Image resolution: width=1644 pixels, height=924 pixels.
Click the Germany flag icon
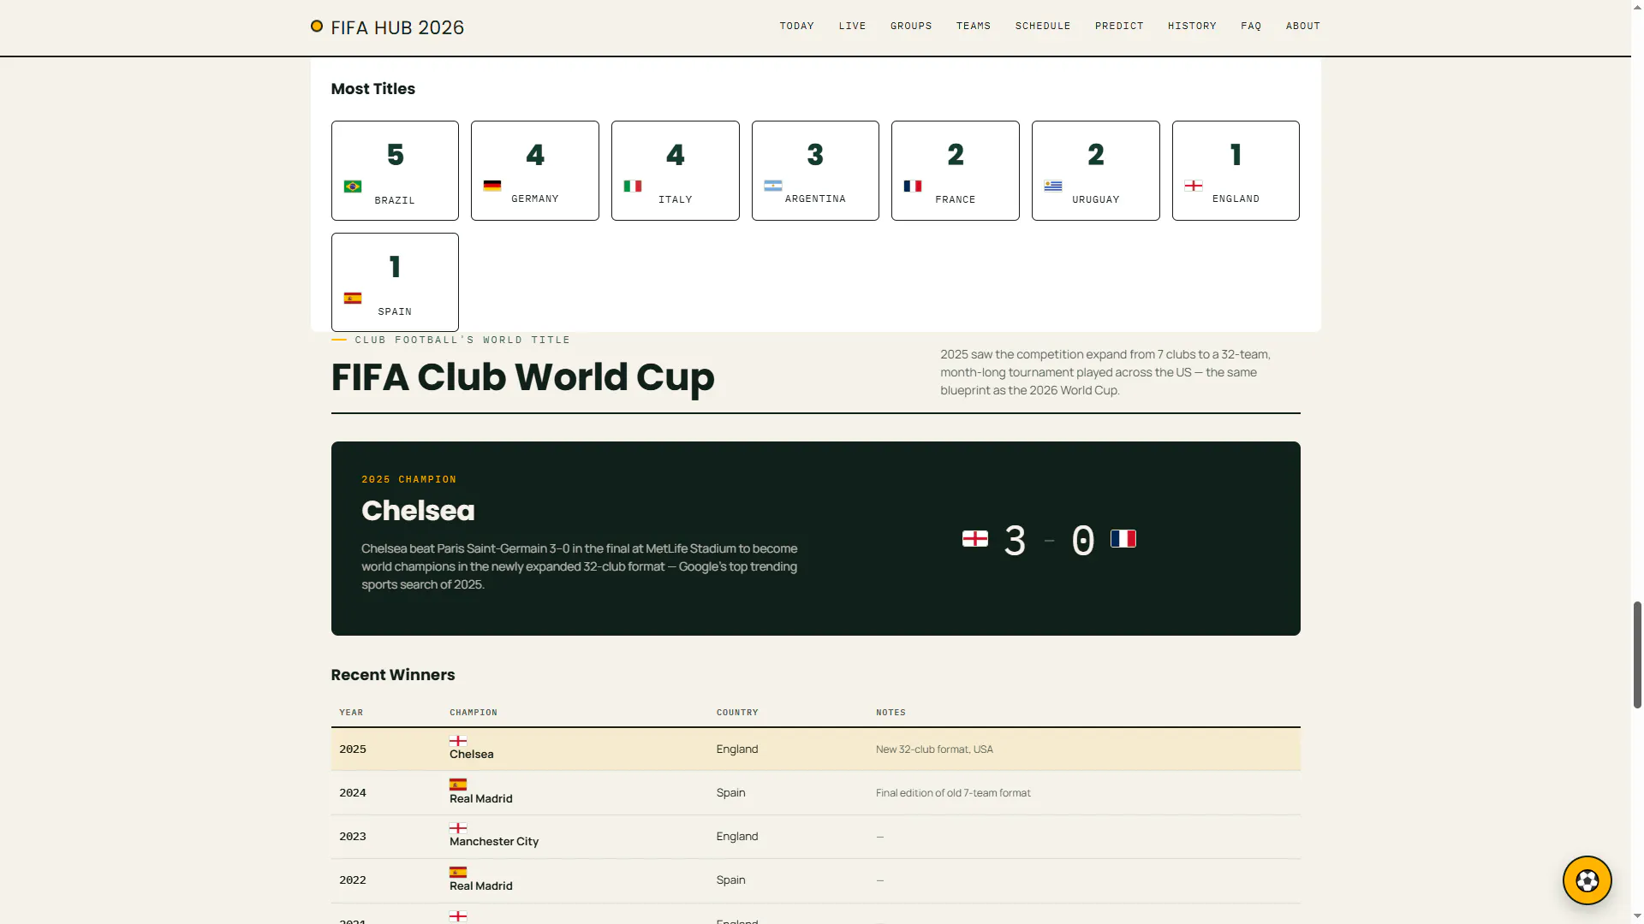tap(492, 186)
